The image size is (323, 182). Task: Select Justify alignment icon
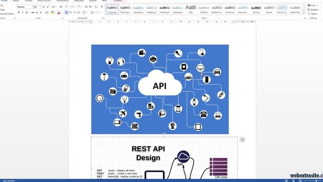pos(79,13)
